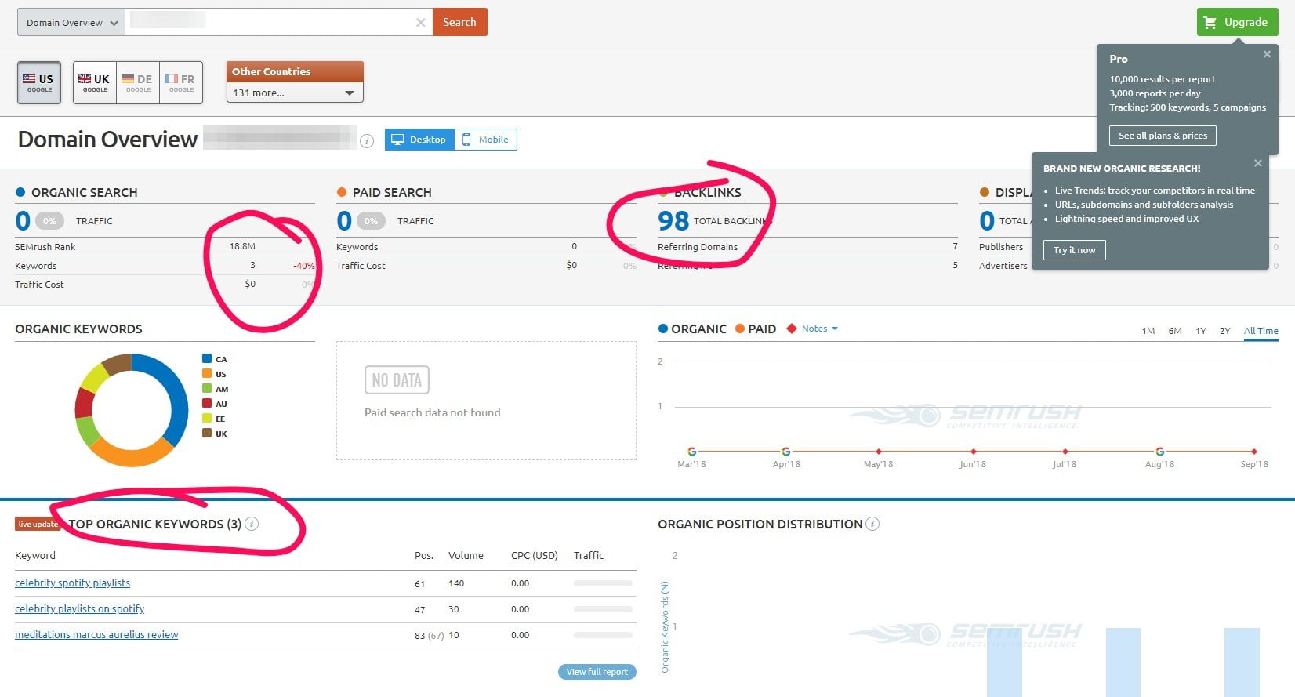Click the live update badge
Image resolution: width=1295 pixels, height=697 pixels.
point(38,524)
